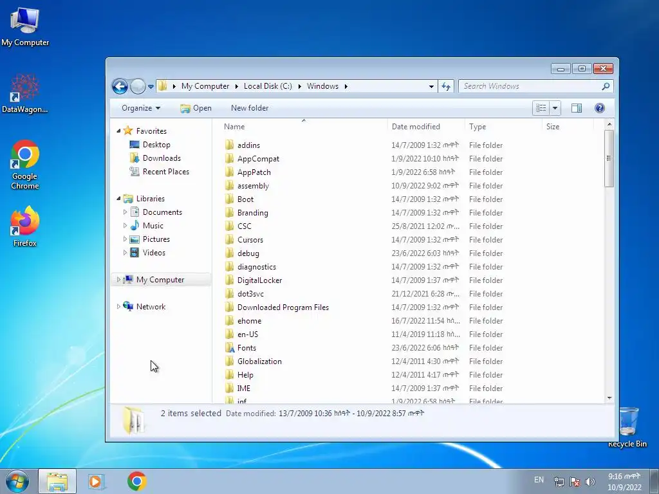The width and height of the screenshot is (659, 494).
Task: Select the CSC folder
Action: pos(244,226)
